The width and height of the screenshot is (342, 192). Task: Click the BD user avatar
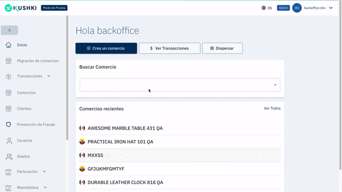click(x=297, y=8)
